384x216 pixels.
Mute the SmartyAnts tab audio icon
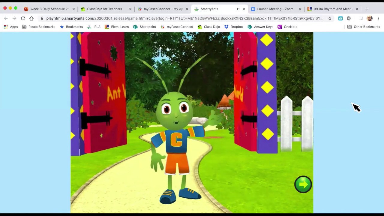point(238,9)
